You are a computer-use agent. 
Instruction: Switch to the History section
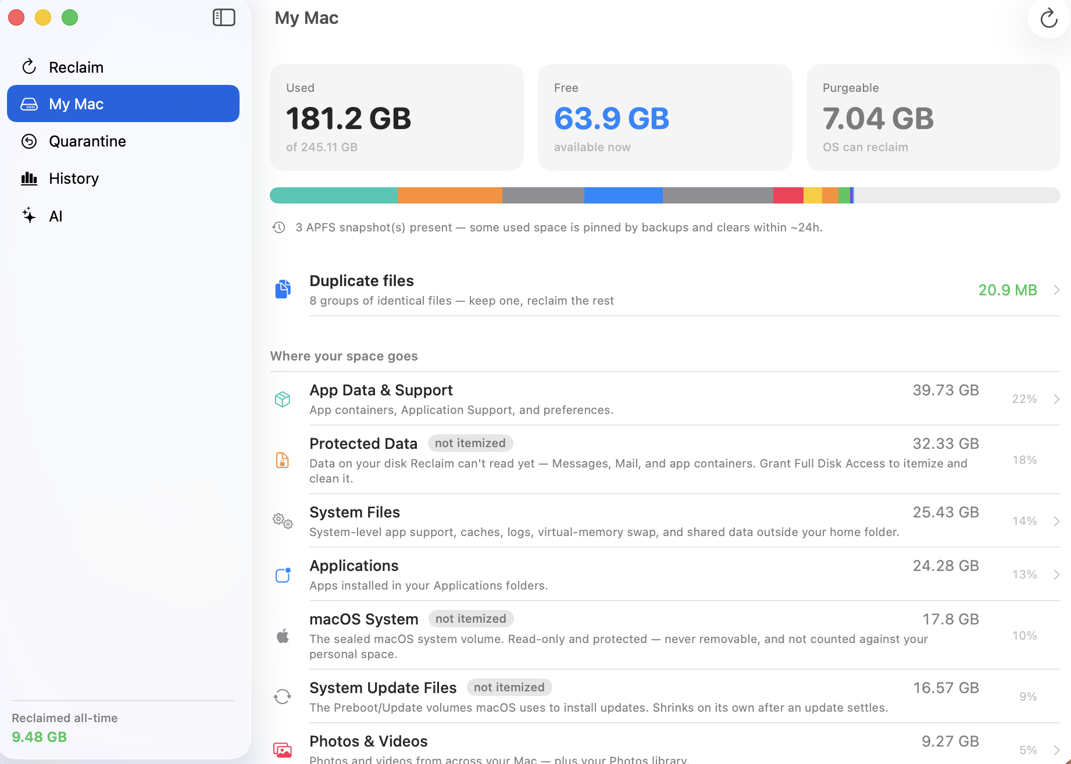point(123,178)
